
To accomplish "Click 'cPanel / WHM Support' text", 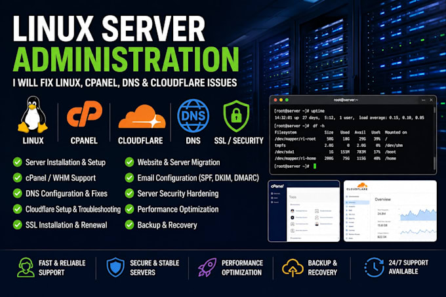I will [60, 178].
